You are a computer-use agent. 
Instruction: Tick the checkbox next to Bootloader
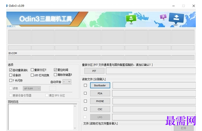pos(85,85)
